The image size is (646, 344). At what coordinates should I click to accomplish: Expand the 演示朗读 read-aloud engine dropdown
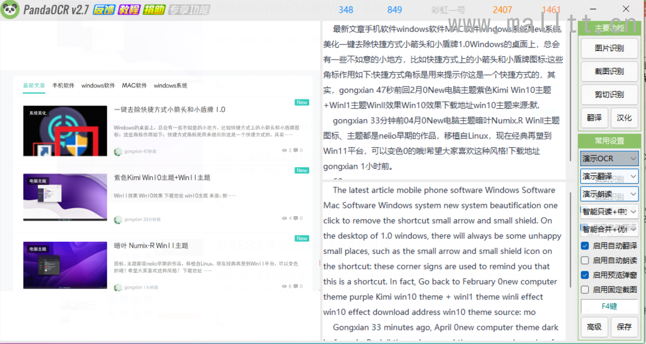click(609, 194)
